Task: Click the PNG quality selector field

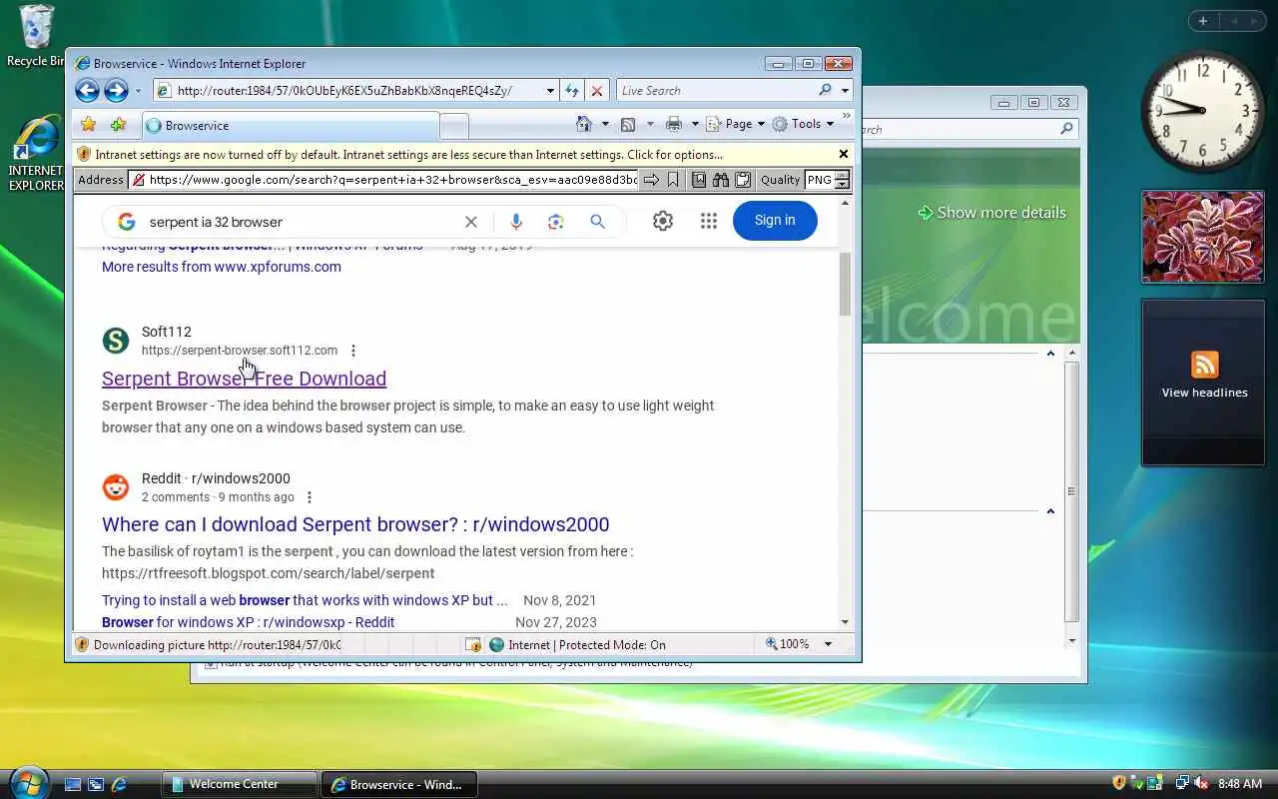Action: coord(819,180)
